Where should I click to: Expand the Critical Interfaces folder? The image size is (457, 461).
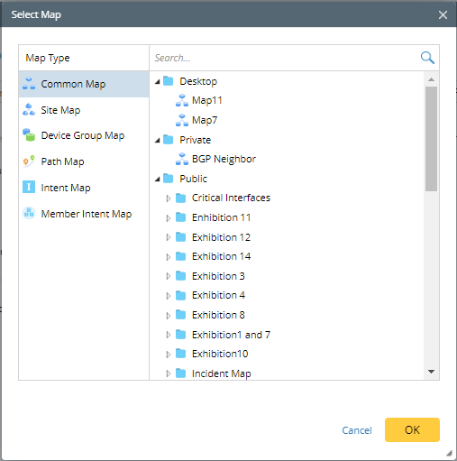point(169,198)
